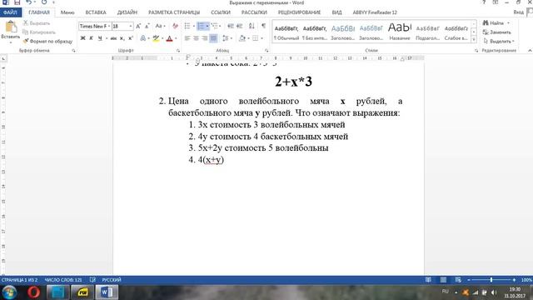Open Word Help question mark

[484, 2]
